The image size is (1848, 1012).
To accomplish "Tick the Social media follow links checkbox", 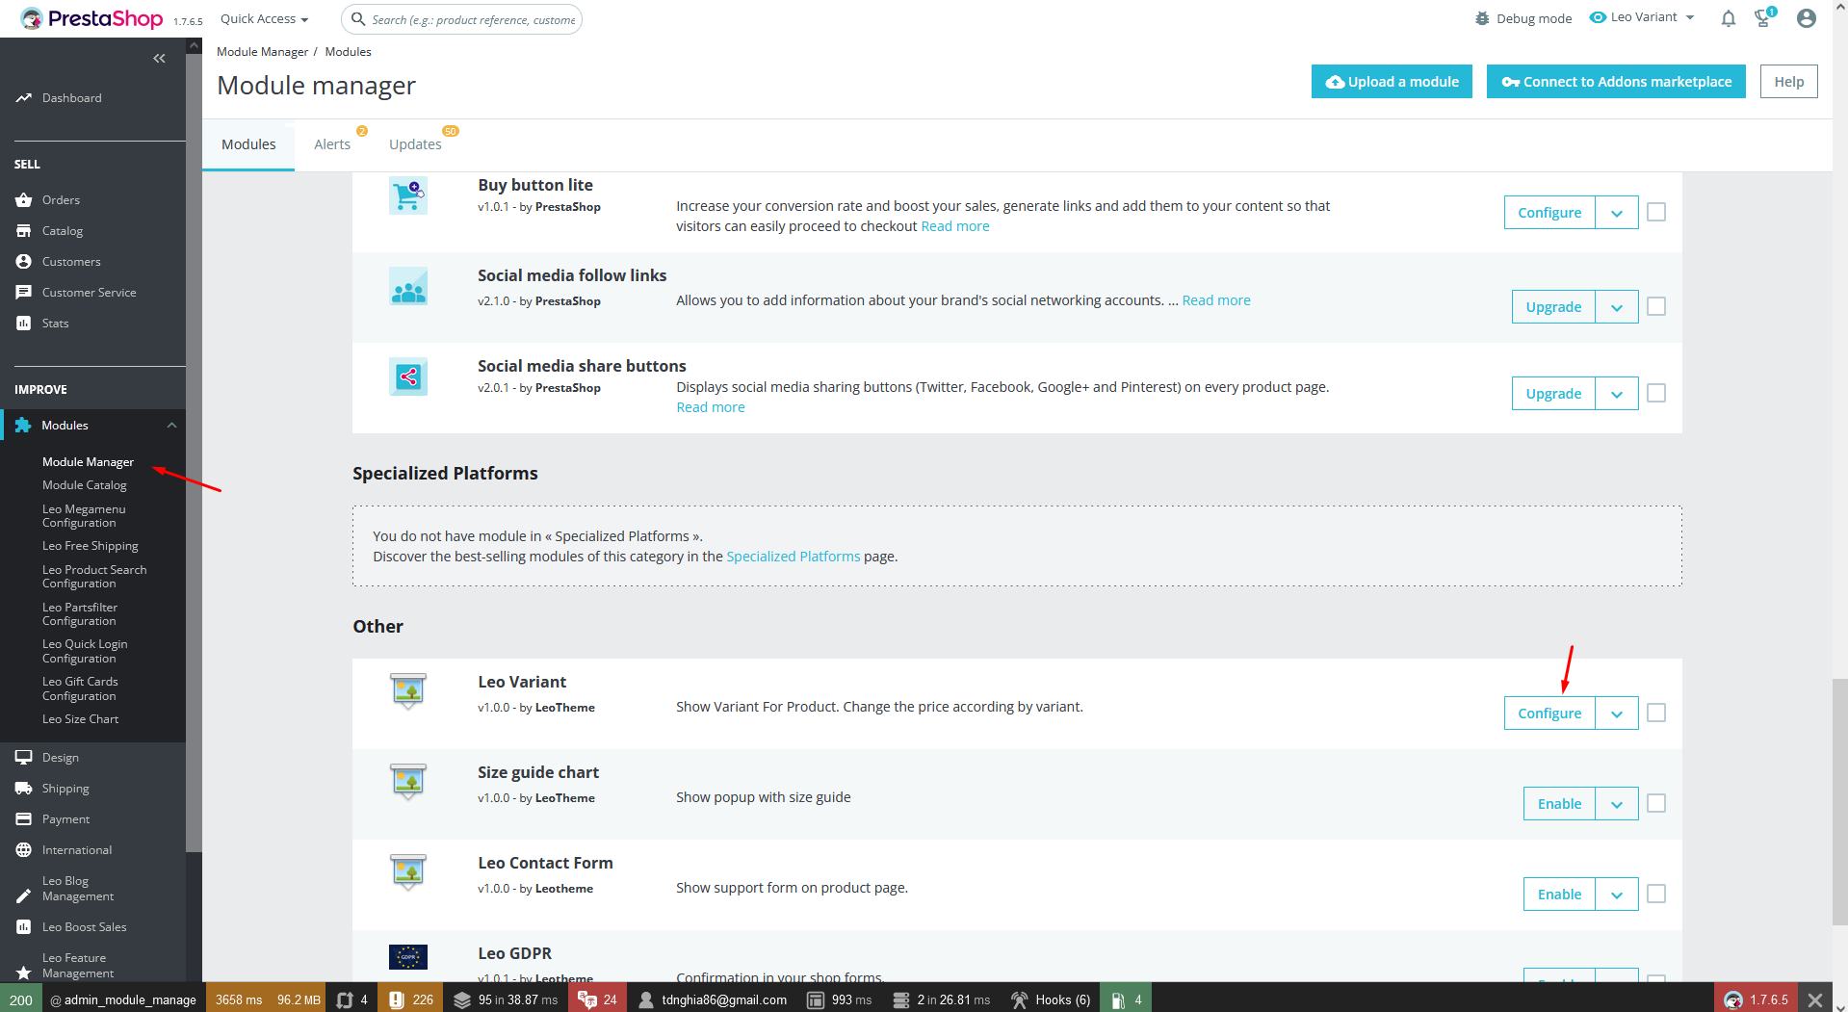I will click(1656, 306).
